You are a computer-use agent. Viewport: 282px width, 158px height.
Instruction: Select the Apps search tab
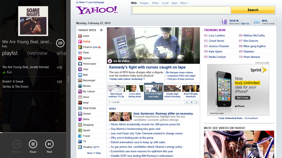174,3
